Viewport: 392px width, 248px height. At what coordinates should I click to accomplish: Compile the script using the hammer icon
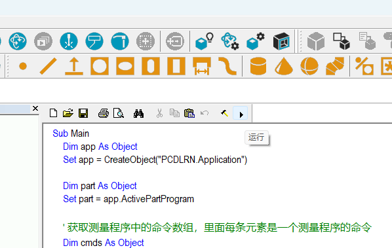tap(224, 113)
